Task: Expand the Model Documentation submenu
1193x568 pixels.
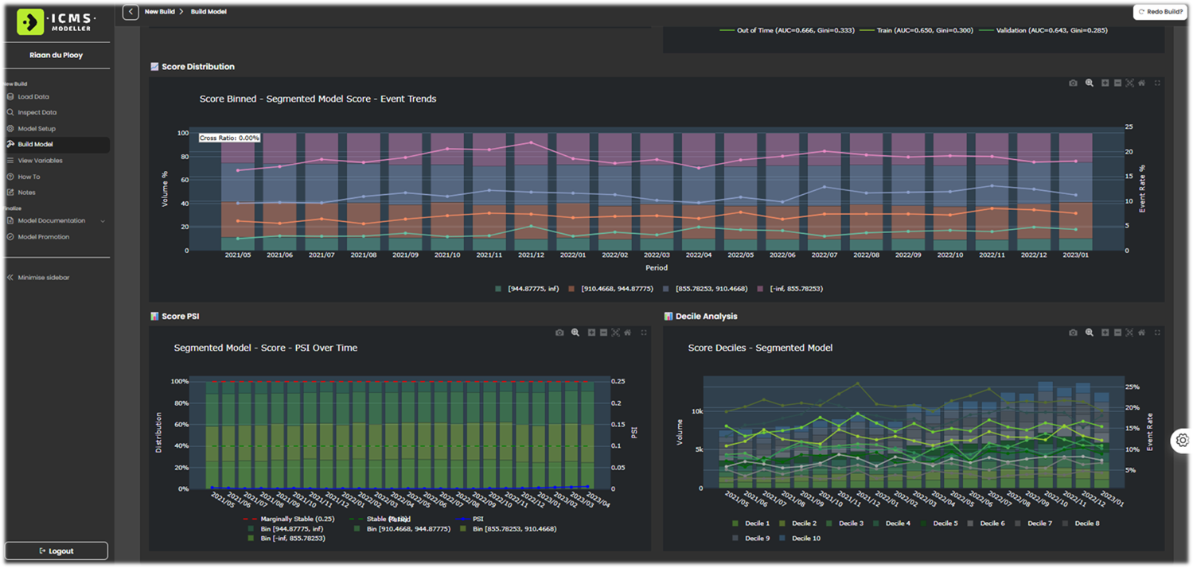Action: pyautogui.click(x=103, y=220)
